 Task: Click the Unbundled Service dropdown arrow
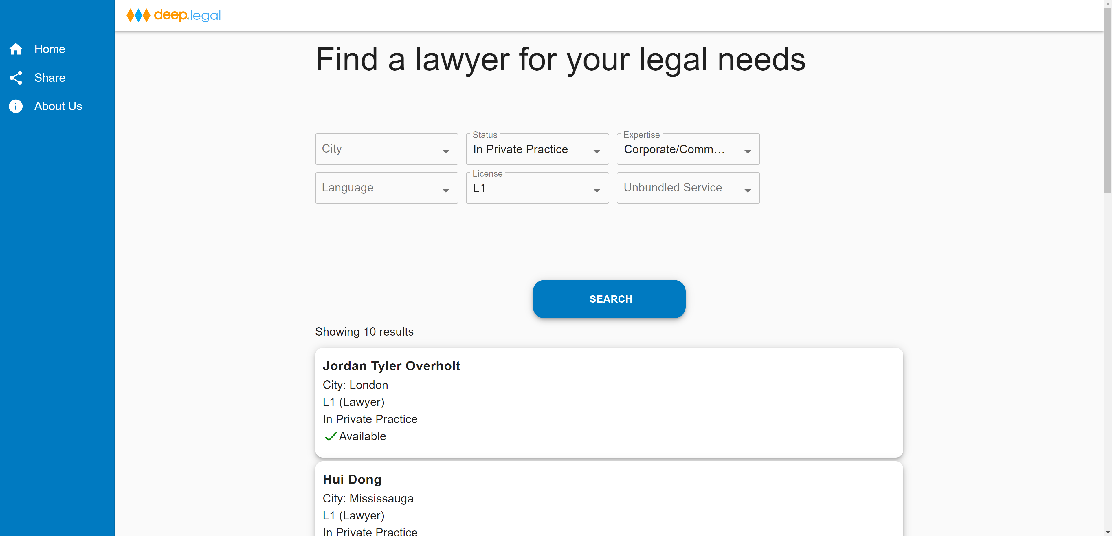pyautogui.click(x=747, y=191)
